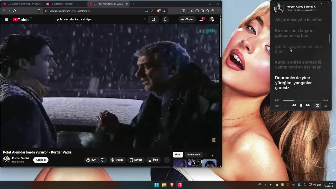Viewport: 336px width, 189px height.
Task: Open Brave VPN shield icon
Action: [213, 11]
